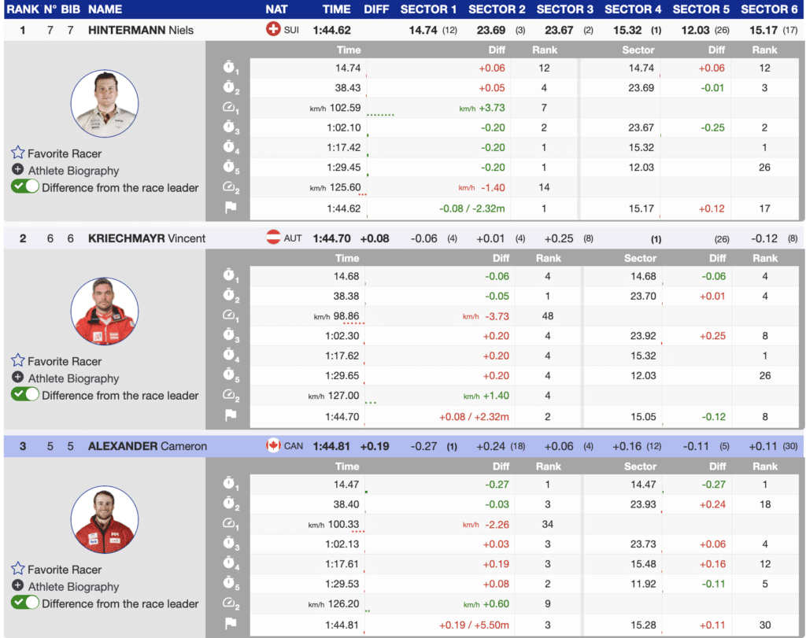Screen dimensions: 806x638
Task: Click the star icon beside Kriechmayr's Favorite Racer
Action: click(x=18, y=361)
